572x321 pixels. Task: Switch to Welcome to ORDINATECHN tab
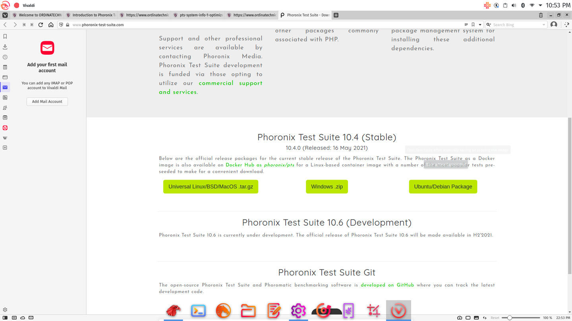[37, 15]
